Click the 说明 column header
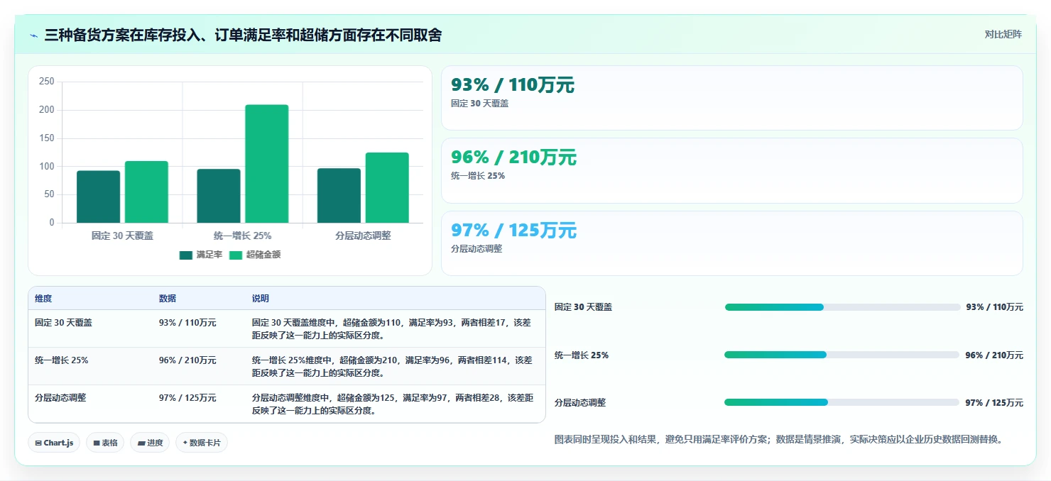The image size is (1051, 481). (261, 299)
